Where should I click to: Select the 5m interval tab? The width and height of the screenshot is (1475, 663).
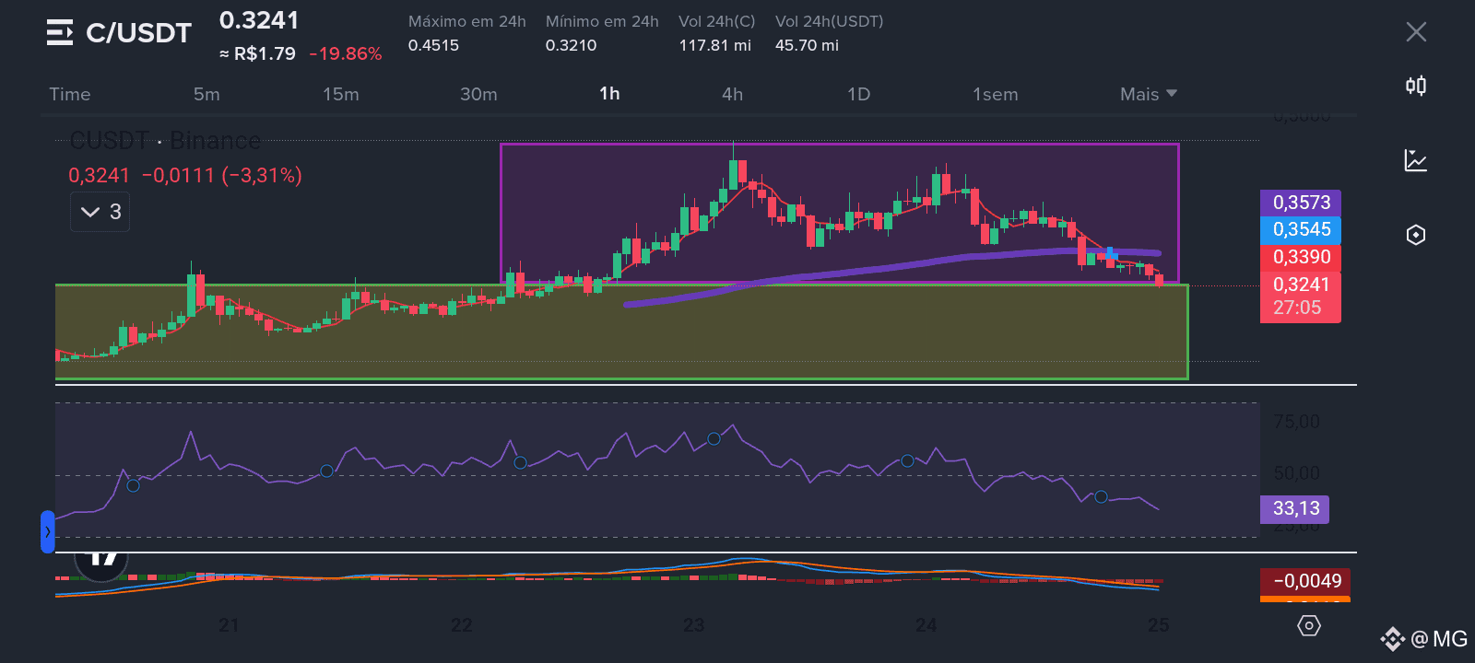point(206,94)
